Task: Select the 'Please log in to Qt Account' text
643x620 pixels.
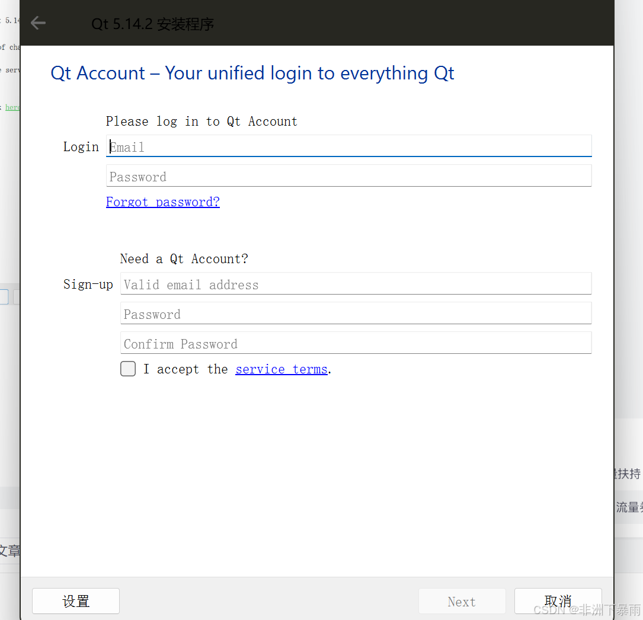Action: point(201,122)
